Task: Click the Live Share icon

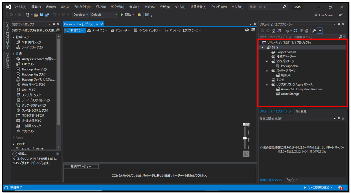Action: tap(316, 15)
